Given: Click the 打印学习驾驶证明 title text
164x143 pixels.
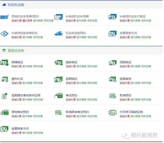Looking at the screenshot, I should [131, 112].
